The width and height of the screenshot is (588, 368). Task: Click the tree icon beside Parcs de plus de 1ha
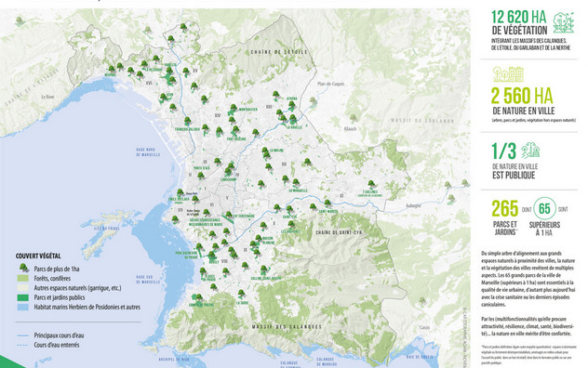(23, 268)
